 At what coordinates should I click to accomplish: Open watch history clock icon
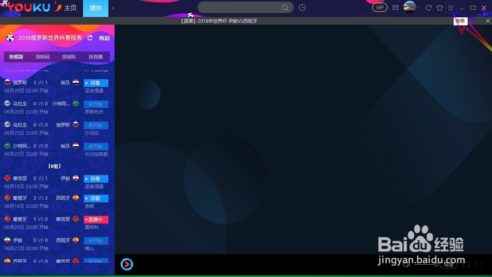(302, 7)
